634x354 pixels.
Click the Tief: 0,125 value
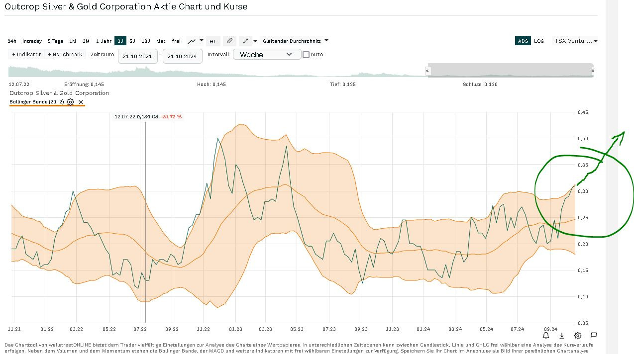343,85
